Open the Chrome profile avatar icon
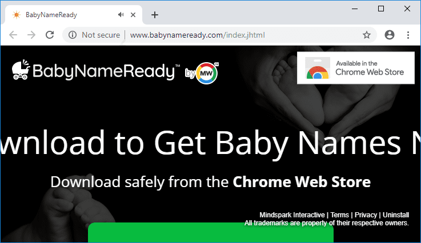Image resolution: width=421 pixels, height=243 pixels. 390,35
